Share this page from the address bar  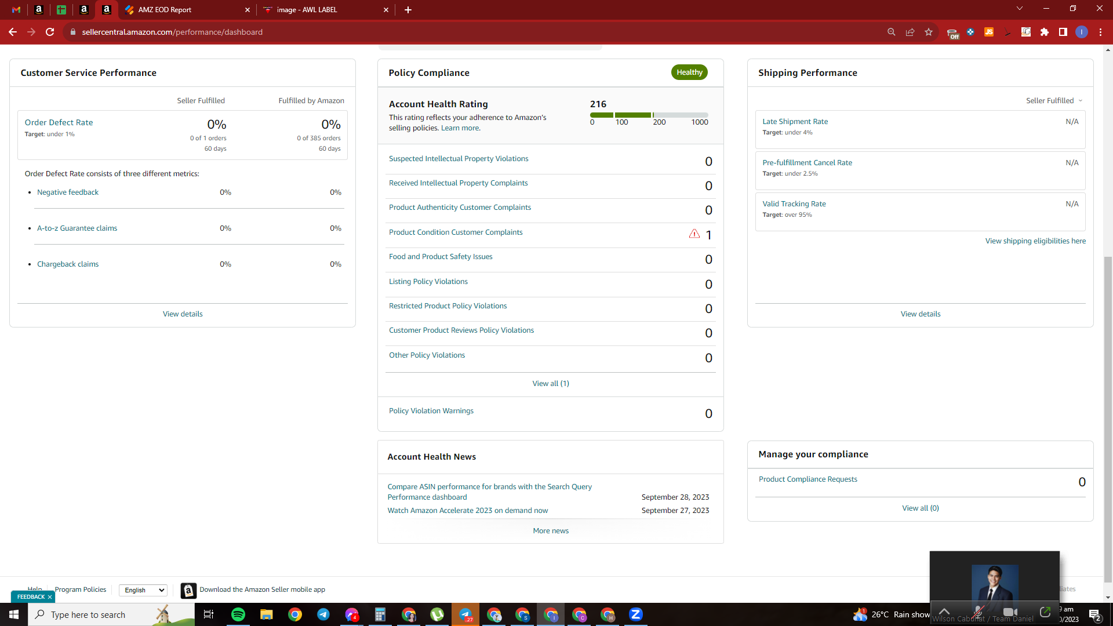tap(910, 32)
